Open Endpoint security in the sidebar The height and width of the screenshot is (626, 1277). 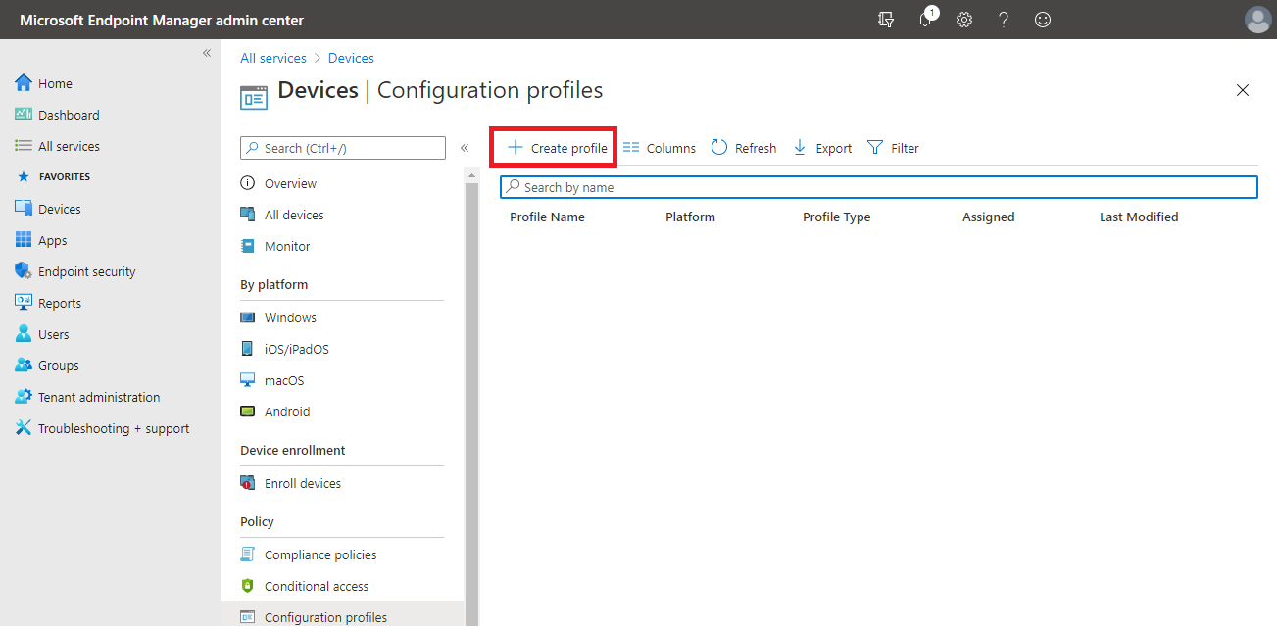86,271
